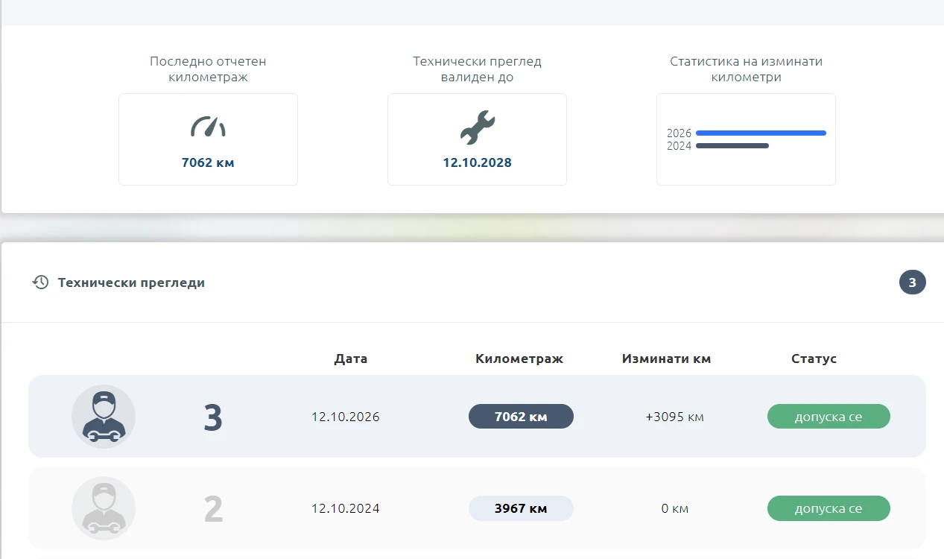Click the Километраж column header
The image size is (944, 559).
tap(519, 359)
